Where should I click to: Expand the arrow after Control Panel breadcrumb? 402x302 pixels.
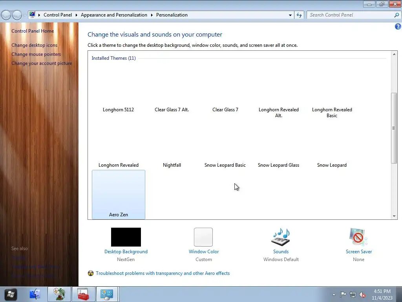pos(77,15)
